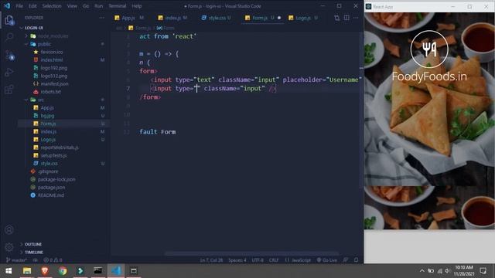Switch to App.js editor tab
The height and width of the screenshot is (278, 495).
coord(129,18)
